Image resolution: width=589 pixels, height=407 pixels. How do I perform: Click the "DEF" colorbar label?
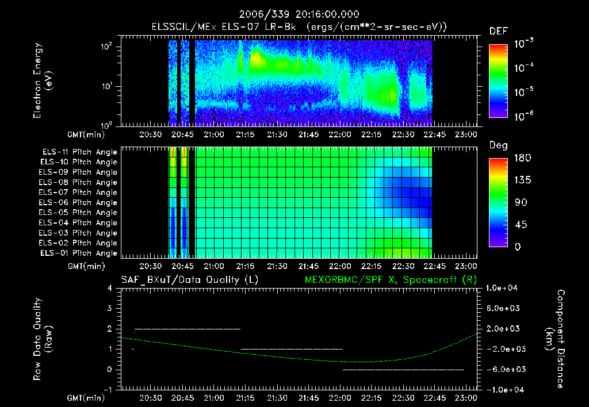click(499, 32)
